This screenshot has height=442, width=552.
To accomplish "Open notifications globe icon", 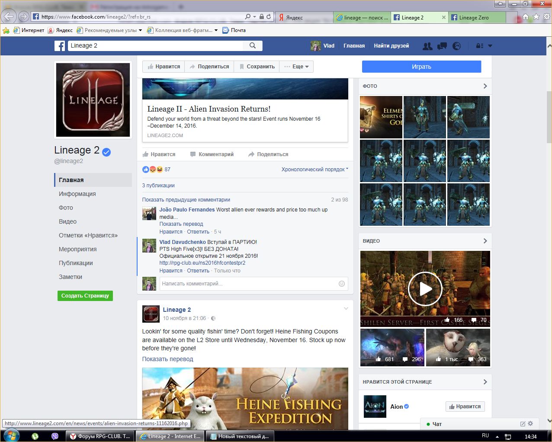I will 456,46.
